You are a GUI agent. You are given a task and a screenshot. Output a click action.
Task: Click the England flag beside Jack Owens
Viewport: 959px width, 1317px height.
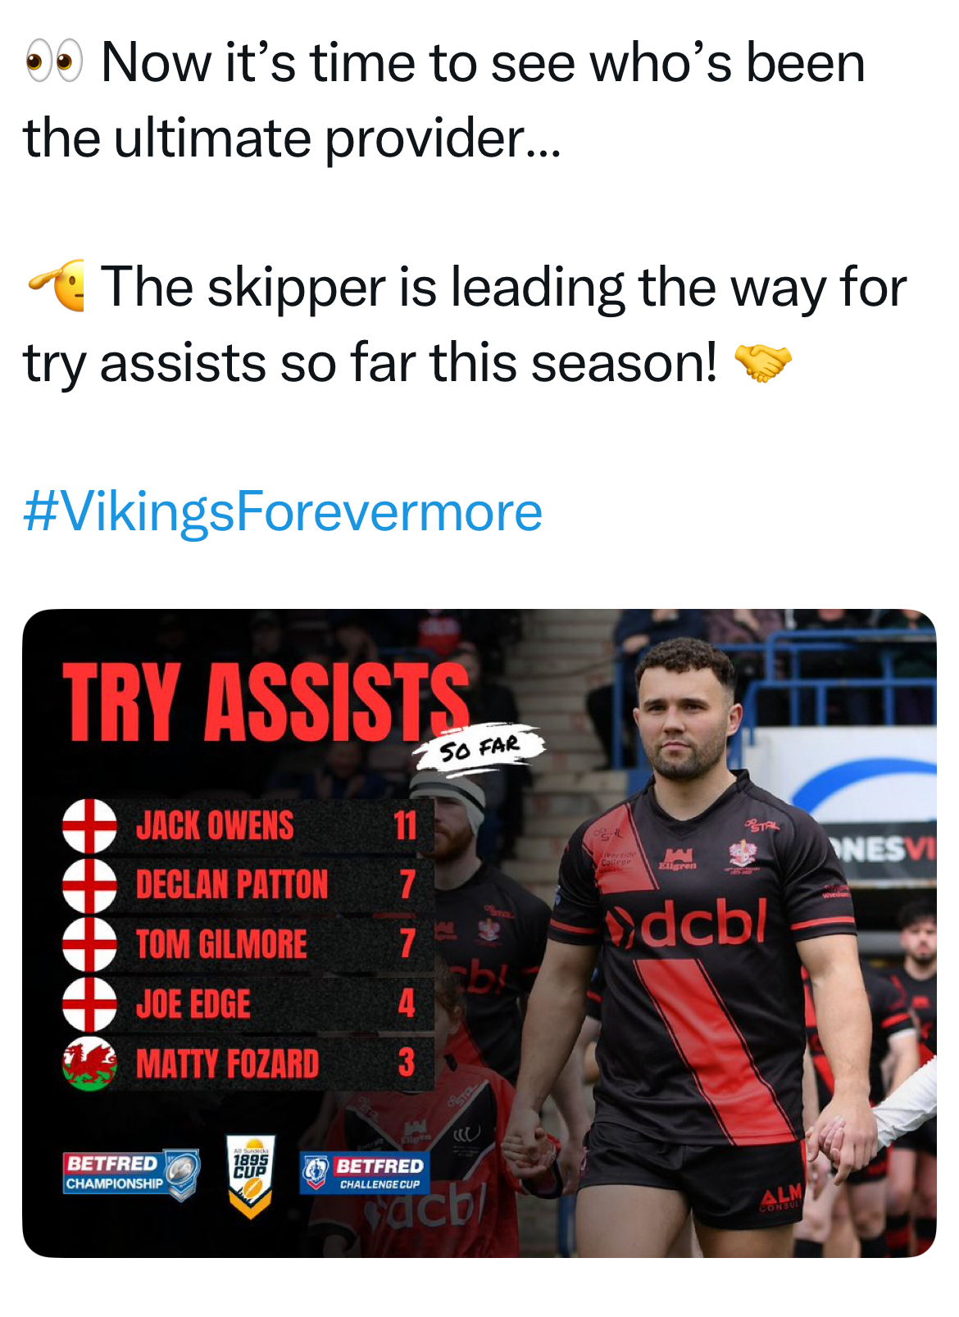click(x=89, y=826)
